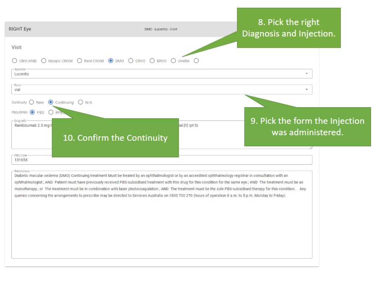Set Continuity to New
Viewport: 378px width, 283px height.
(x=32, y=102)
